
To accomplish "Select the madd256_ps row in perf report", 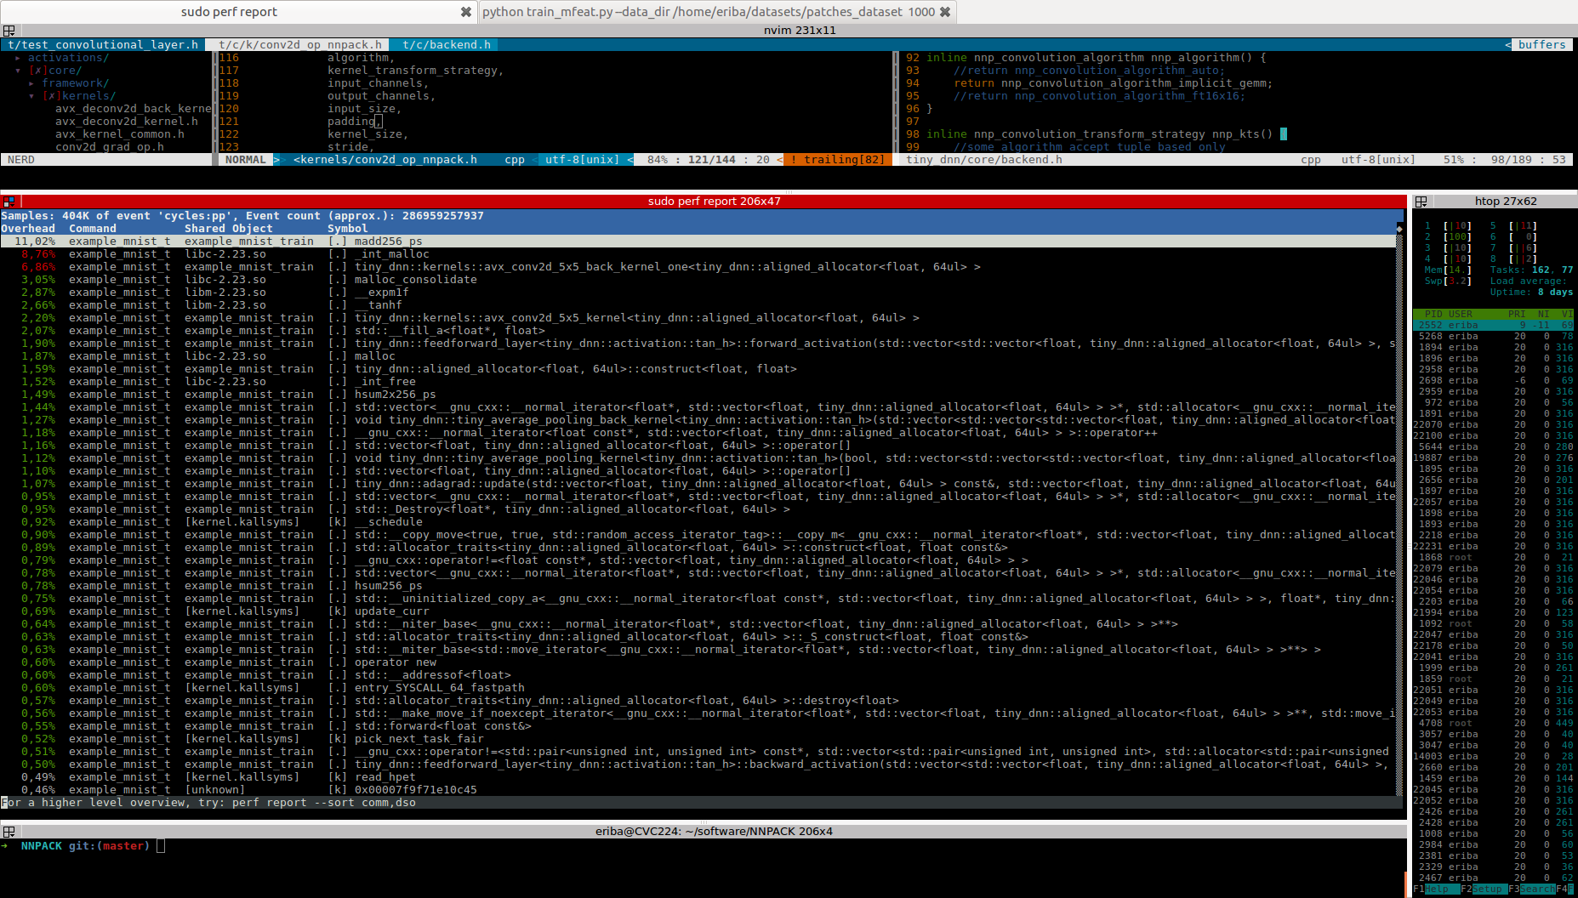I will (698, 242).
